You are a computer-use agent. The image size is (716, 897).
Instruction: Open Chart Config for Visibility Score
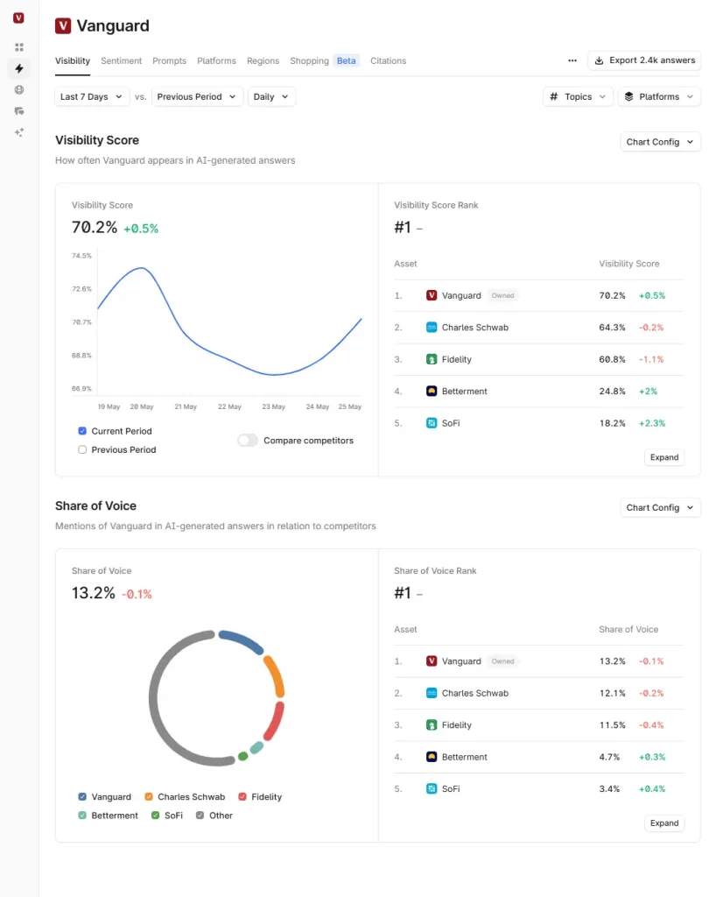(660, 142)
